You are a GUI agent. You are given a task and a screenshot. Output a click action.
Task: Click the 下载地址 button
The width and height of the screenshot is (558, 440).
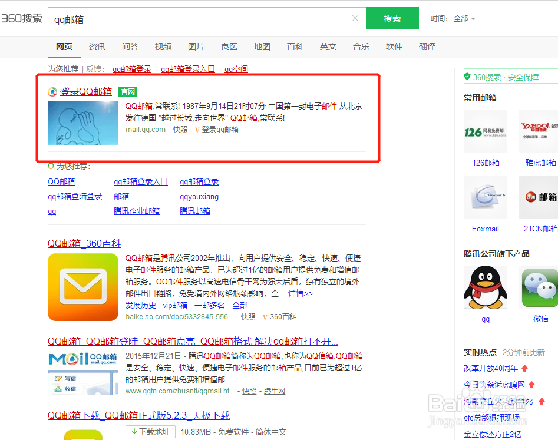click(x=150, y=432)
